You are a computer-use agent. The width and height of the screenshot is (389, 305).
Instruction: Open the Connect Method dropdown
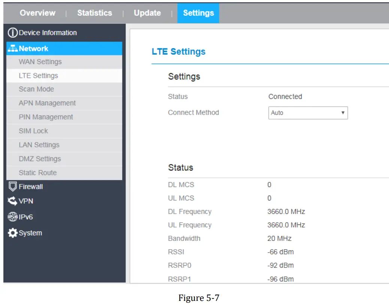pos(308,113)
